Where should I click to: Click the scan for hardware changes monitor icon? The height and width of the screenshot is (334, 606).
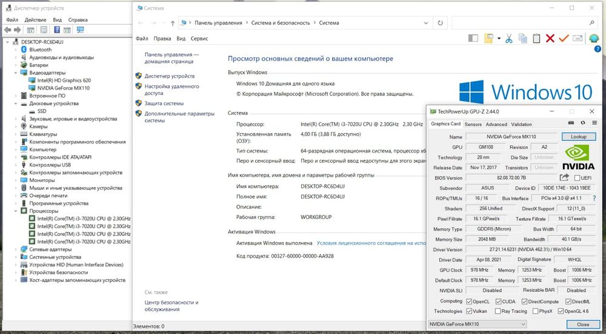81,30
